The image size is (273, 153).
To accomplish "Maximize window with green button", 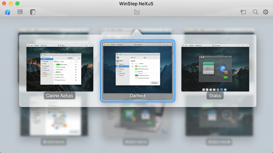I will pos(17,3).
